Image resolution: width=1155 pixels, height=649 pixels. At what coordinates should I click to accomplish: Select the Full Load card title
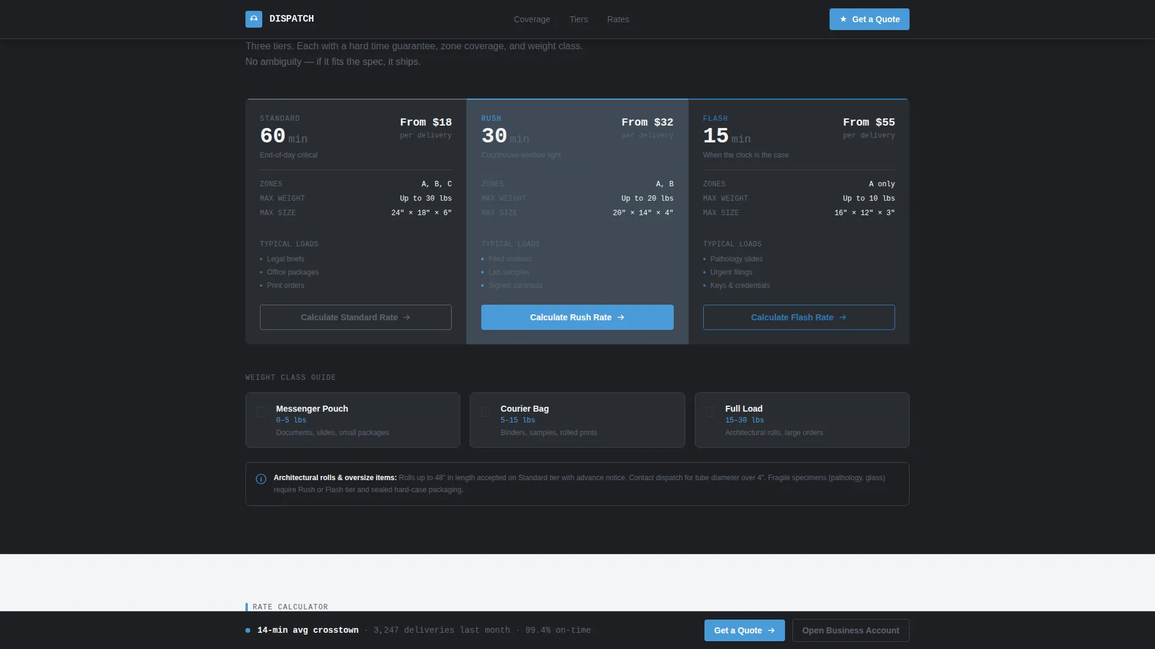click(744, 409)
